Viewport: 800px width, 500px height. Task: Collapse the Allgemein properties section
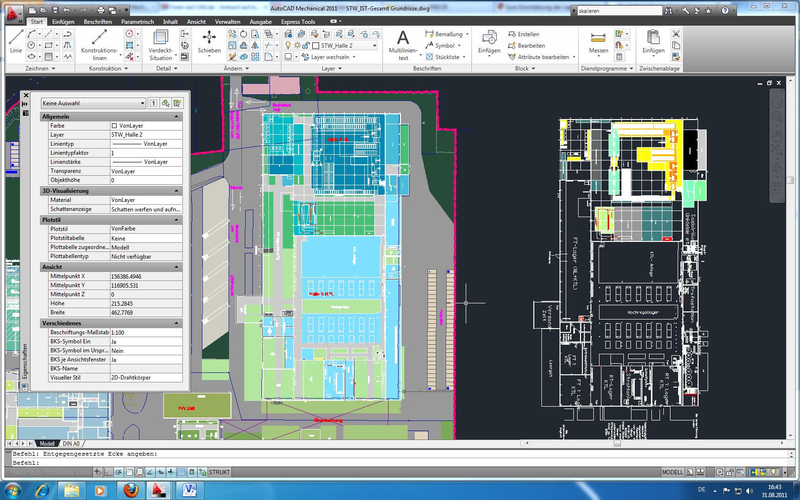[177, 117]
